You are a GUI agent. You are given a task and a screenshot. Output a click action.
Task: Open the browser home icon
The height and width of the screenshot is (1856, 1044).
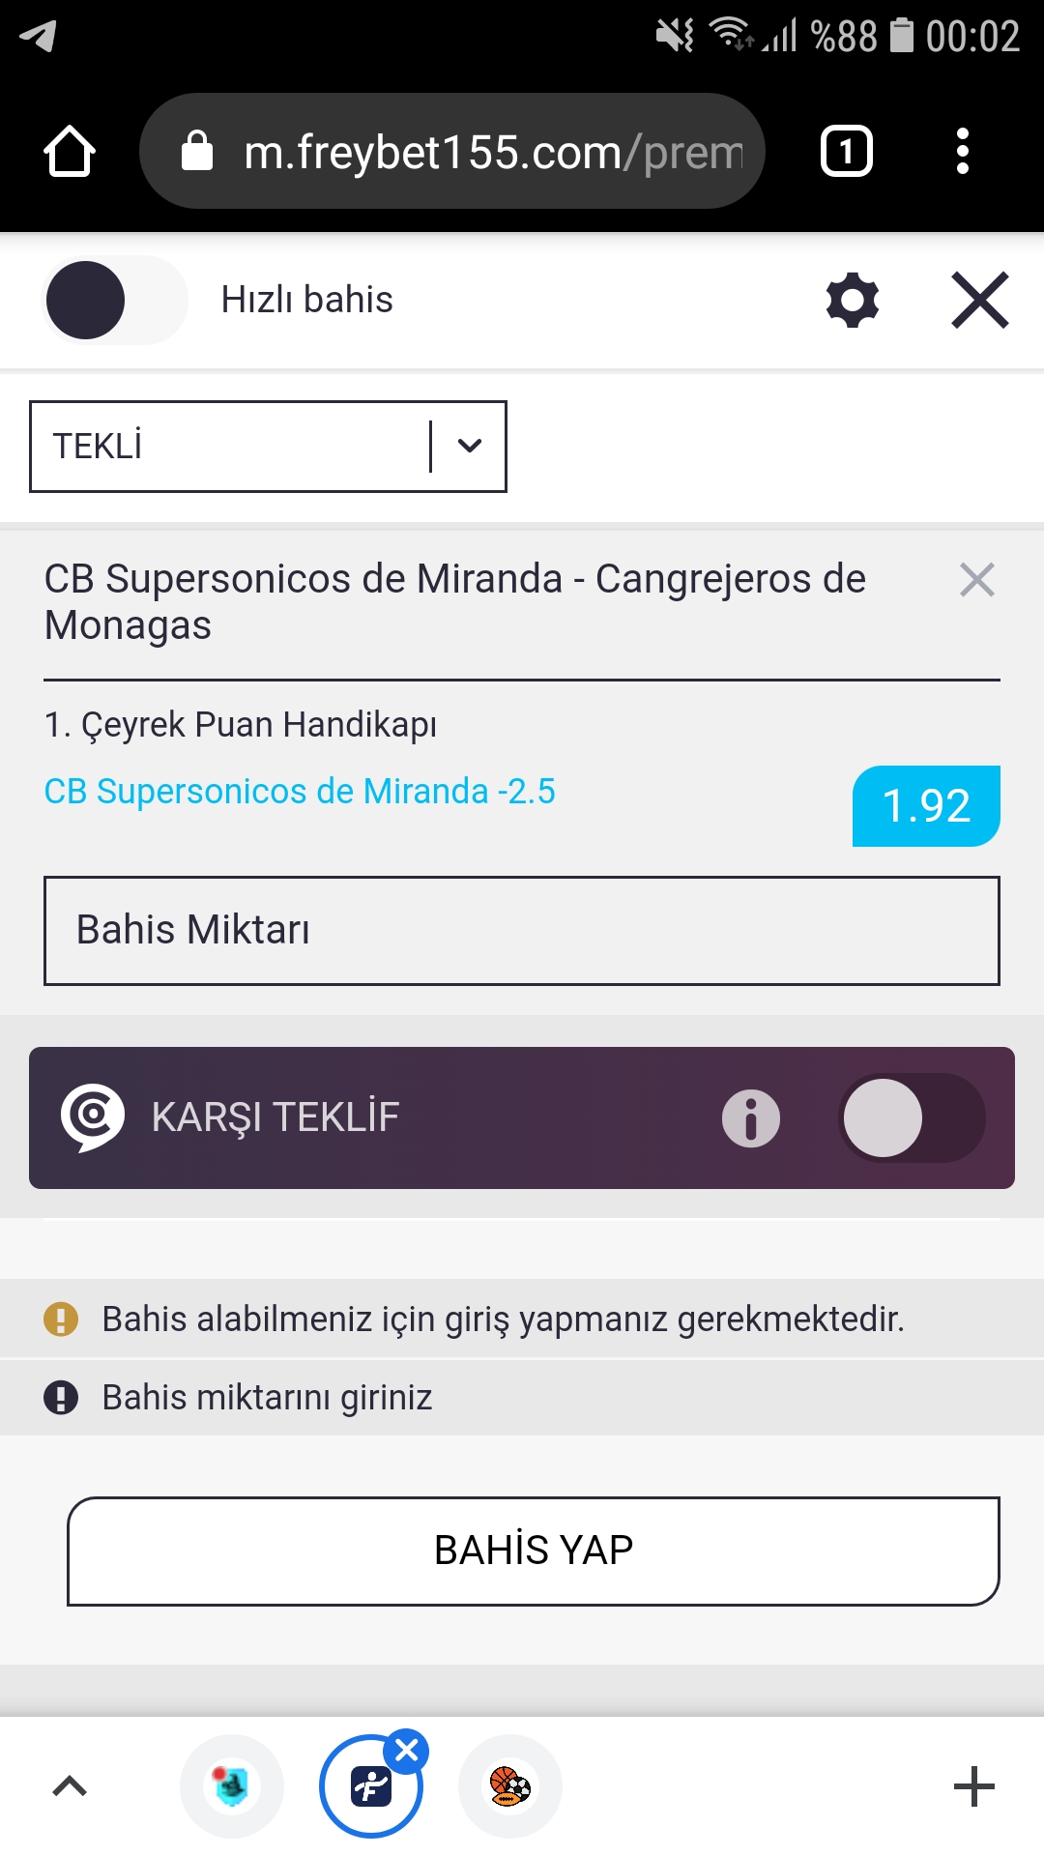tap(70, 151)
